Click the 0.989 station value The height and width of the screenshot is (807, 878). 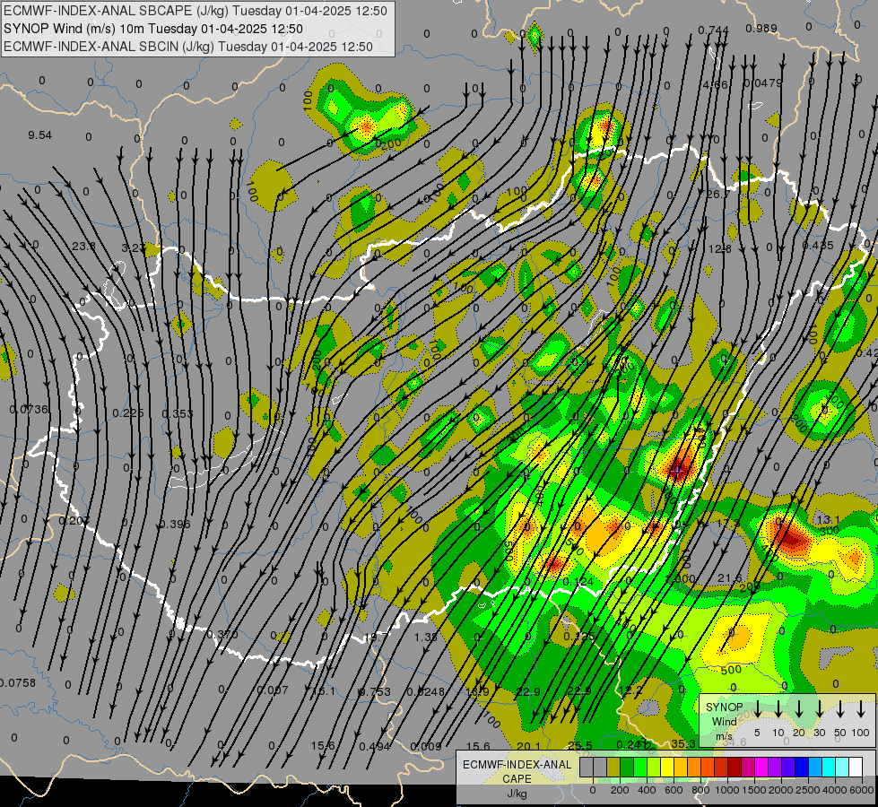761,28
